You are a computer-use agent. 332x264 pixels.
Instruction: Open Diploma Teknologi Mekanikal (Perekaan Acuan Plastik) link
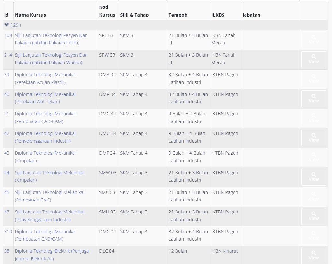coord(45,78)
